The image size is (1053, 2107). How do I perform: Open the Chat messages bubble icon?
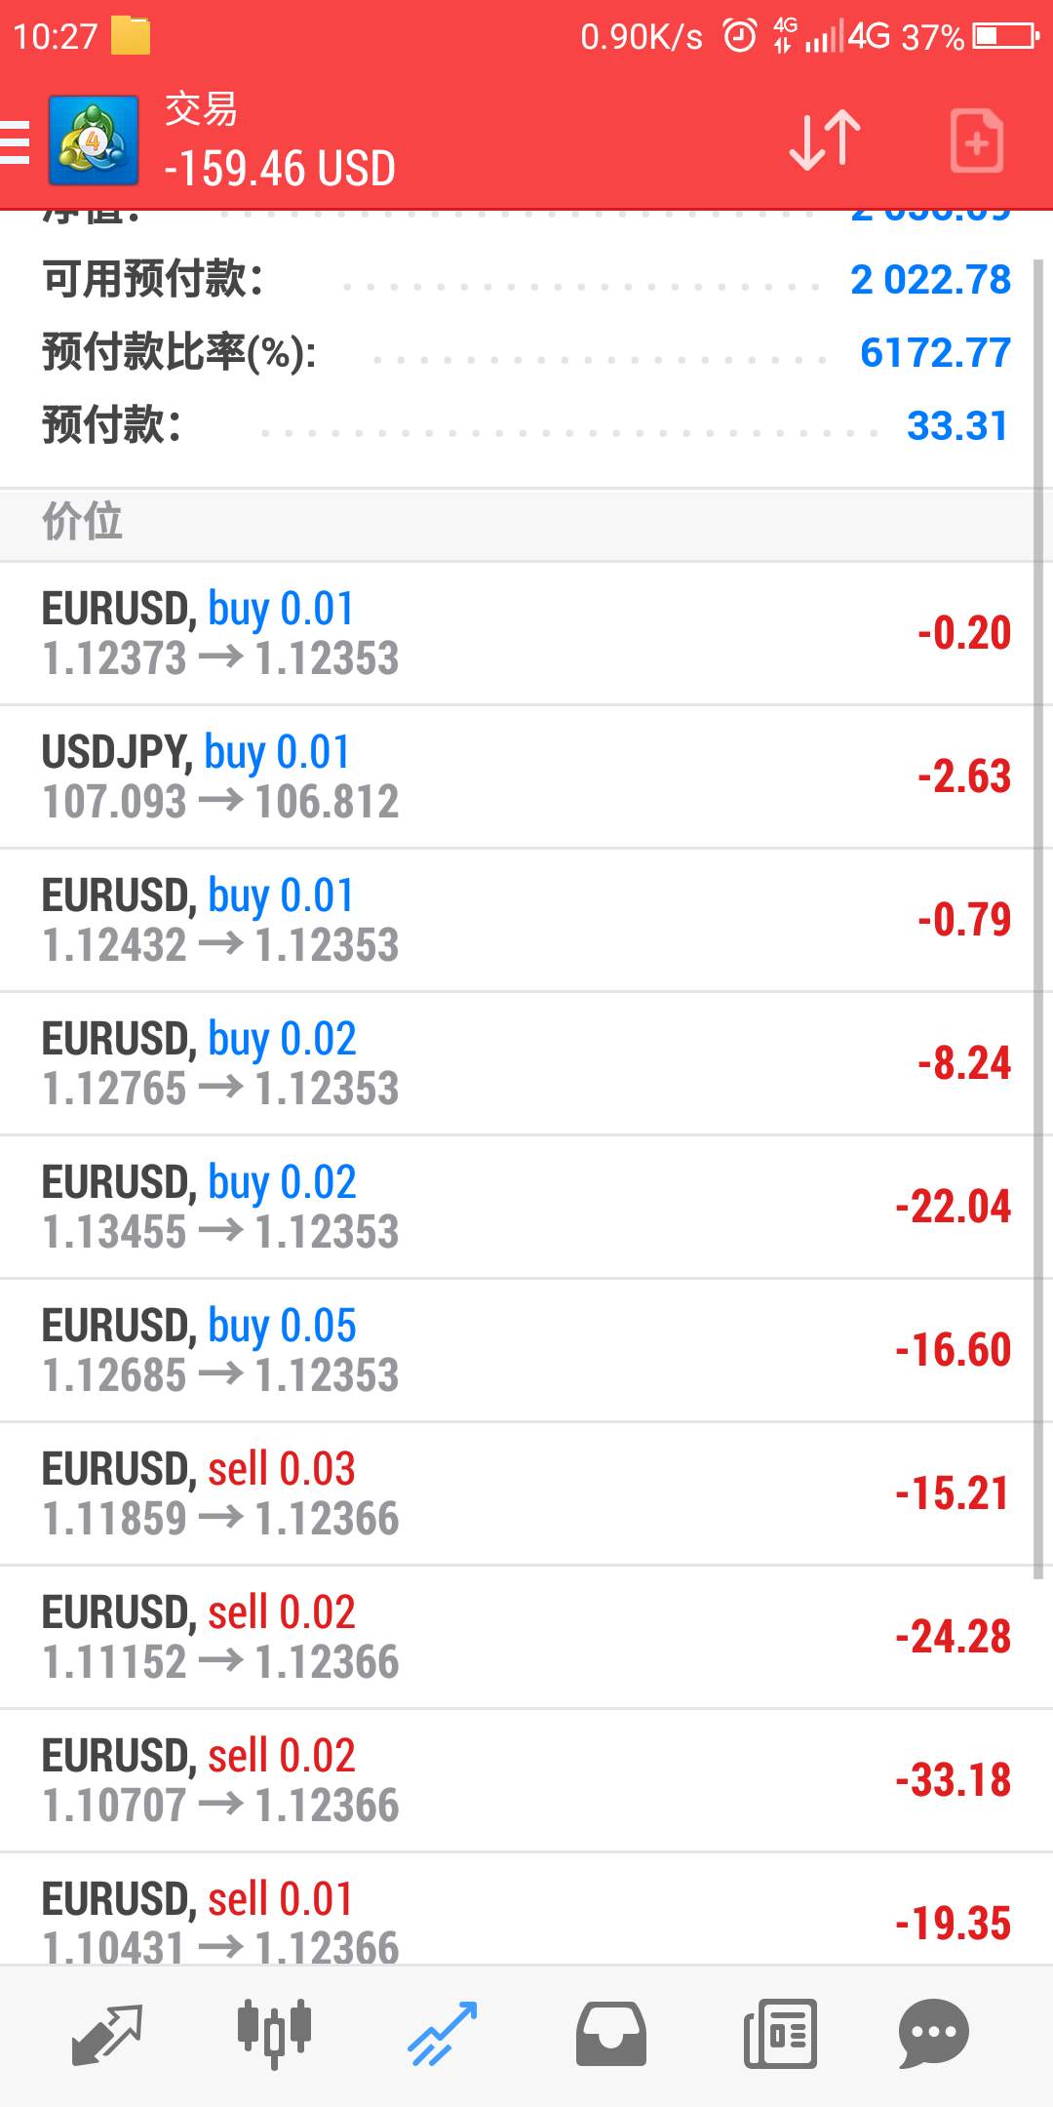tap(933, 2034)
